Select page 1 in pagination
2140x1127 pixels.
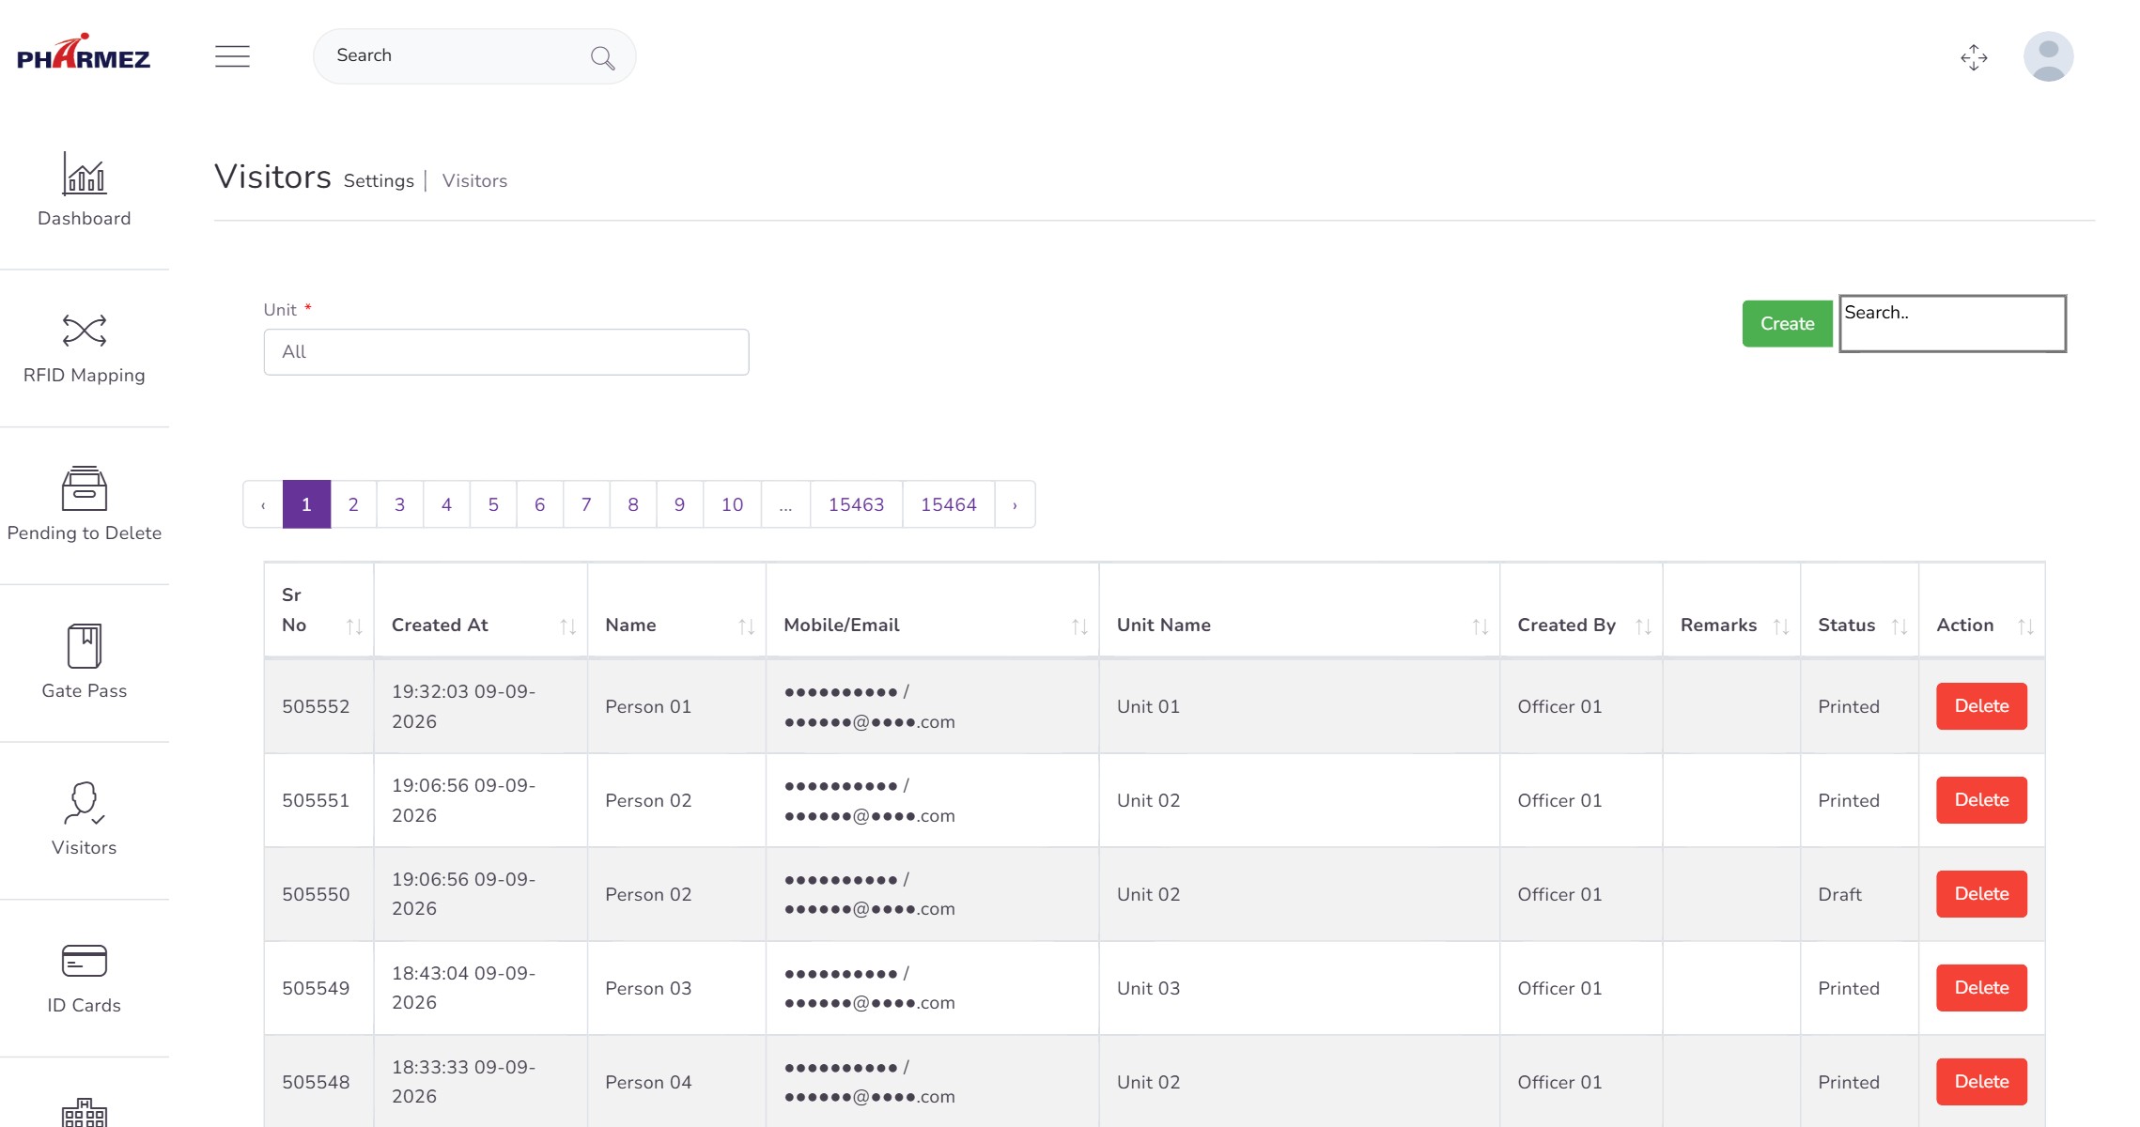pyautogui.click(x=306, y=504)
